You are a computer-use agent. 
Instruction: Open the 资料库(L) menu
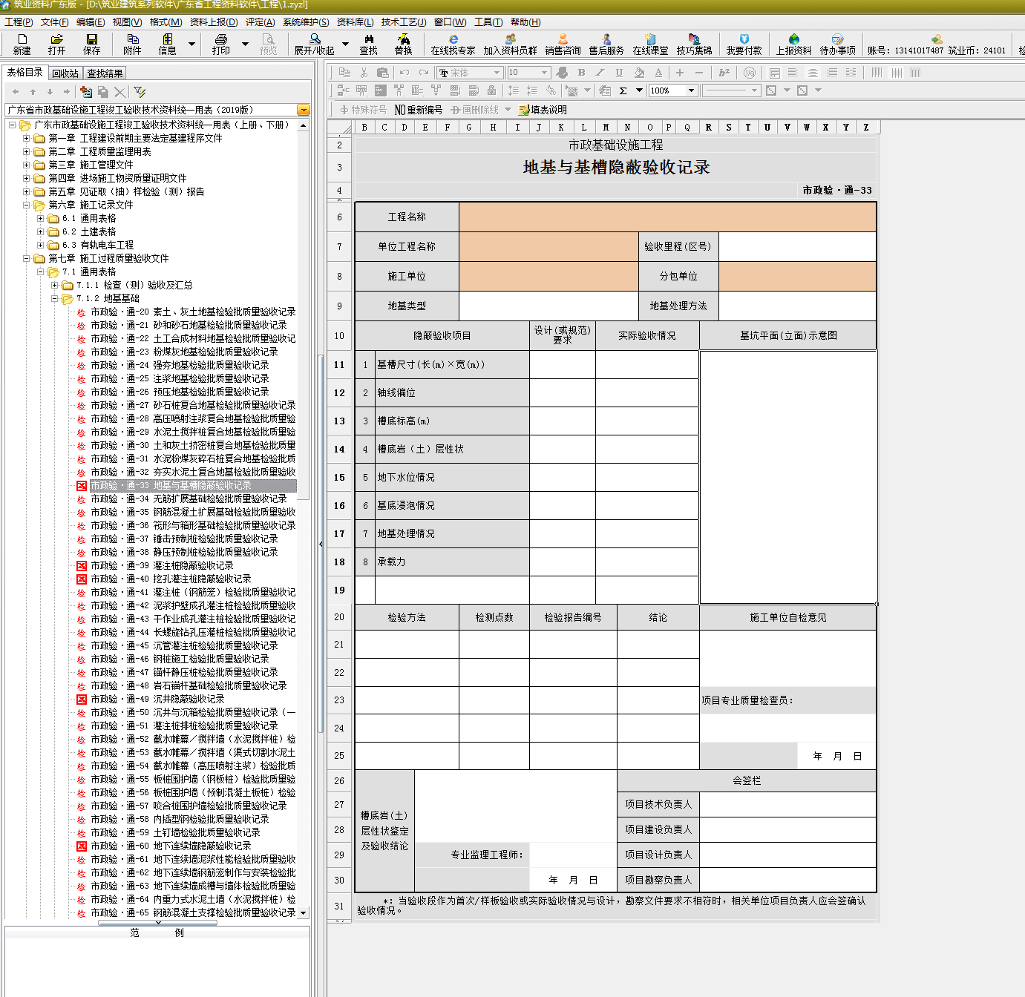356,22
